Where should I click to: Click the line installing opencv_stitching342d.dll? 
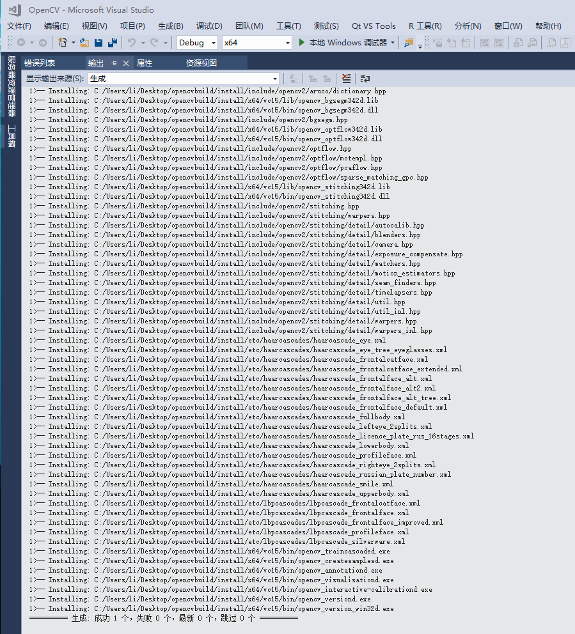tap(210, 196)
